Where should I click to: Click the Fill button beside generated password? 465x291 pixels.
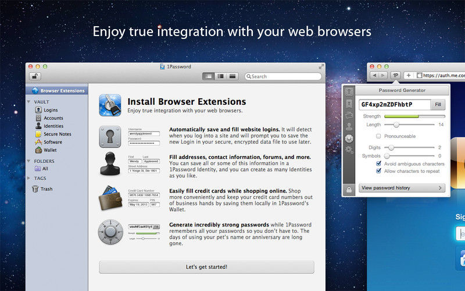pyautogui.click(x=438, y=105)
